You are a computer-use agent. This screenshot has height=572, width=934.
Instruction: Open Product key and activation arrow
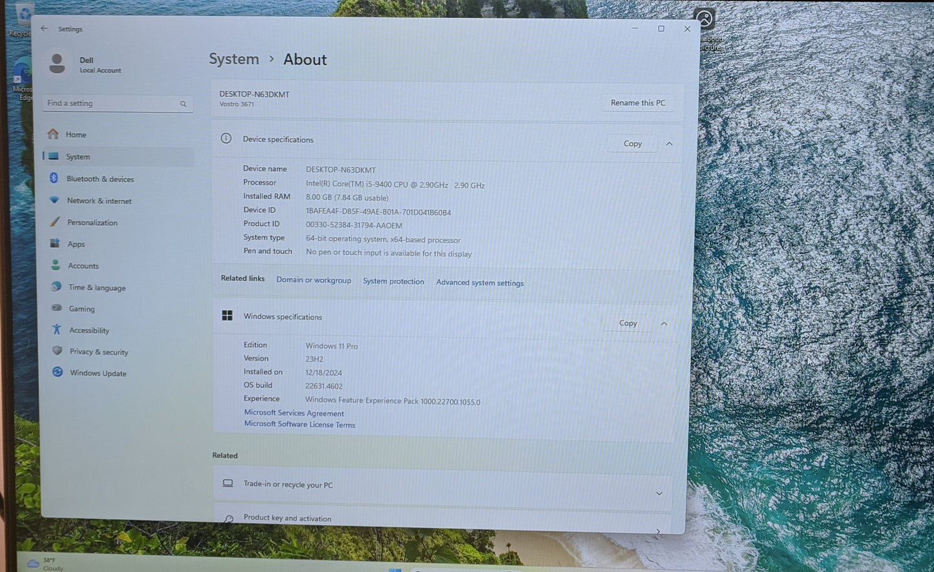tap(658, 531)
